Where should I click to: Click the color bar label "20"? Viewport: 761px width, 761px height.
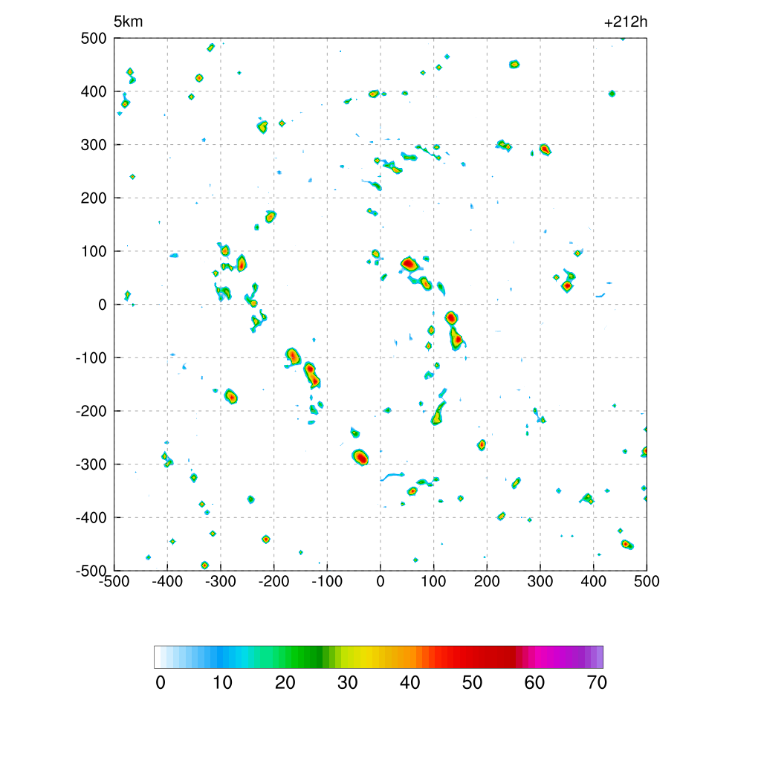click(285, 683)
